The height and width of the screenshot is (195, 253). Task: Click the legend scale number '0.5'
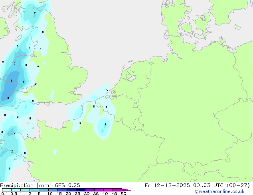click(14, 193)
